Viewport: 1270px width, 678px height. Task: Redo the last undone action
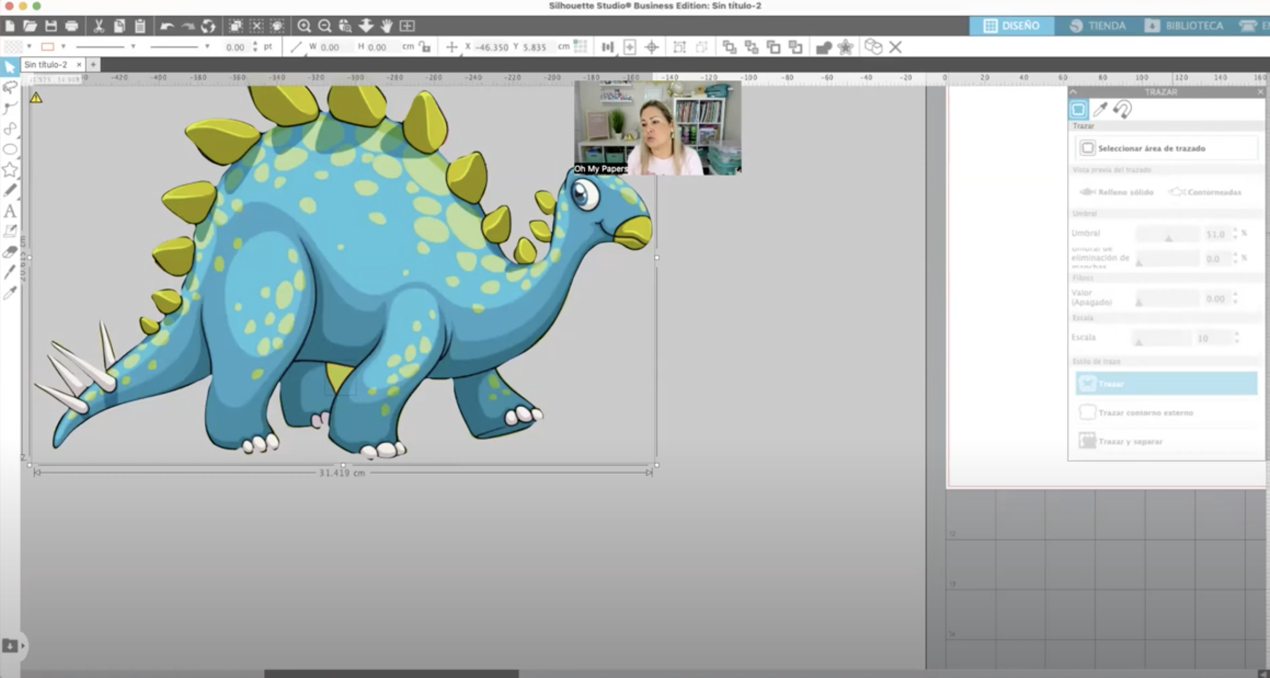[x=187, y=26]
